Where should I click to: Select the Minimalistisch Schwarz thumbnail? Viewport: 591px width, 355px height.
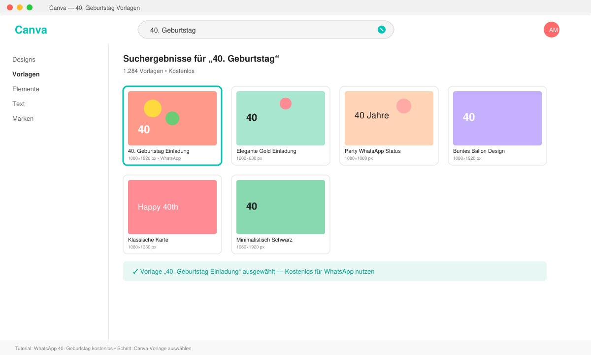[x=281, y=207]
